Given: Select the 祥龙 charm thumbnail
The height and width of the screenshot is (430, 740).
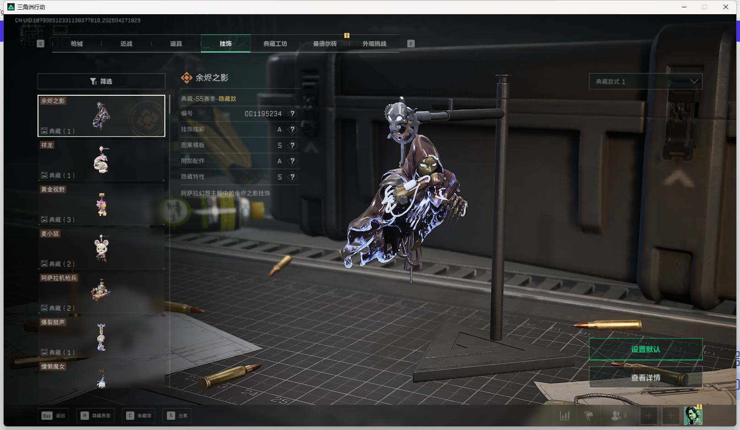Looking at the screenshot, I should tap(101, 160).
